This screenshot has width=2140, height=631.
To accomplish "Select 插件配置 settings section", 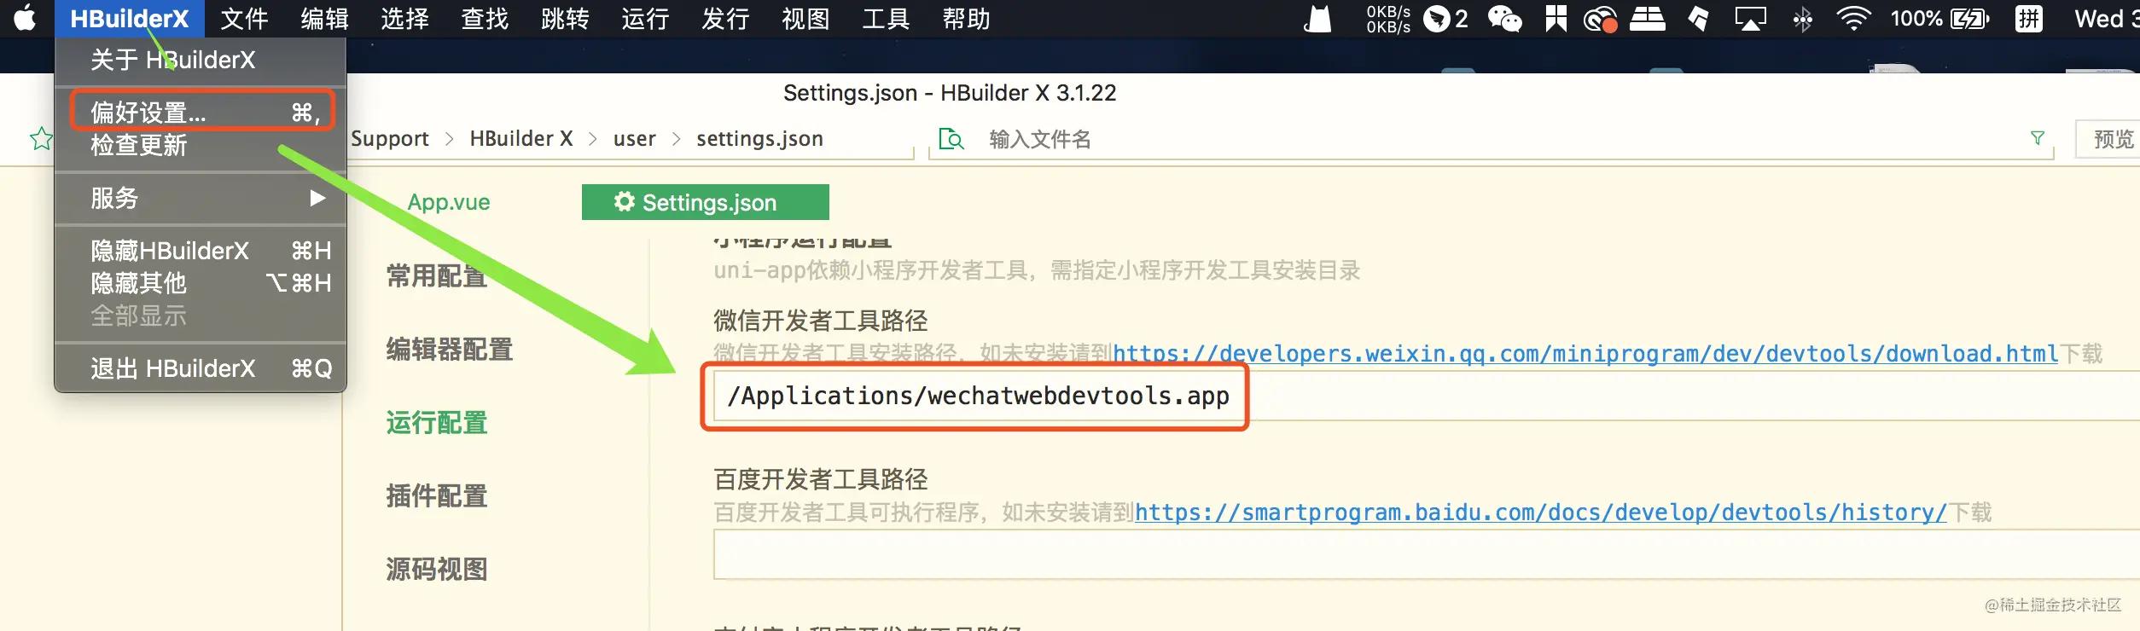I will [436, 496].
